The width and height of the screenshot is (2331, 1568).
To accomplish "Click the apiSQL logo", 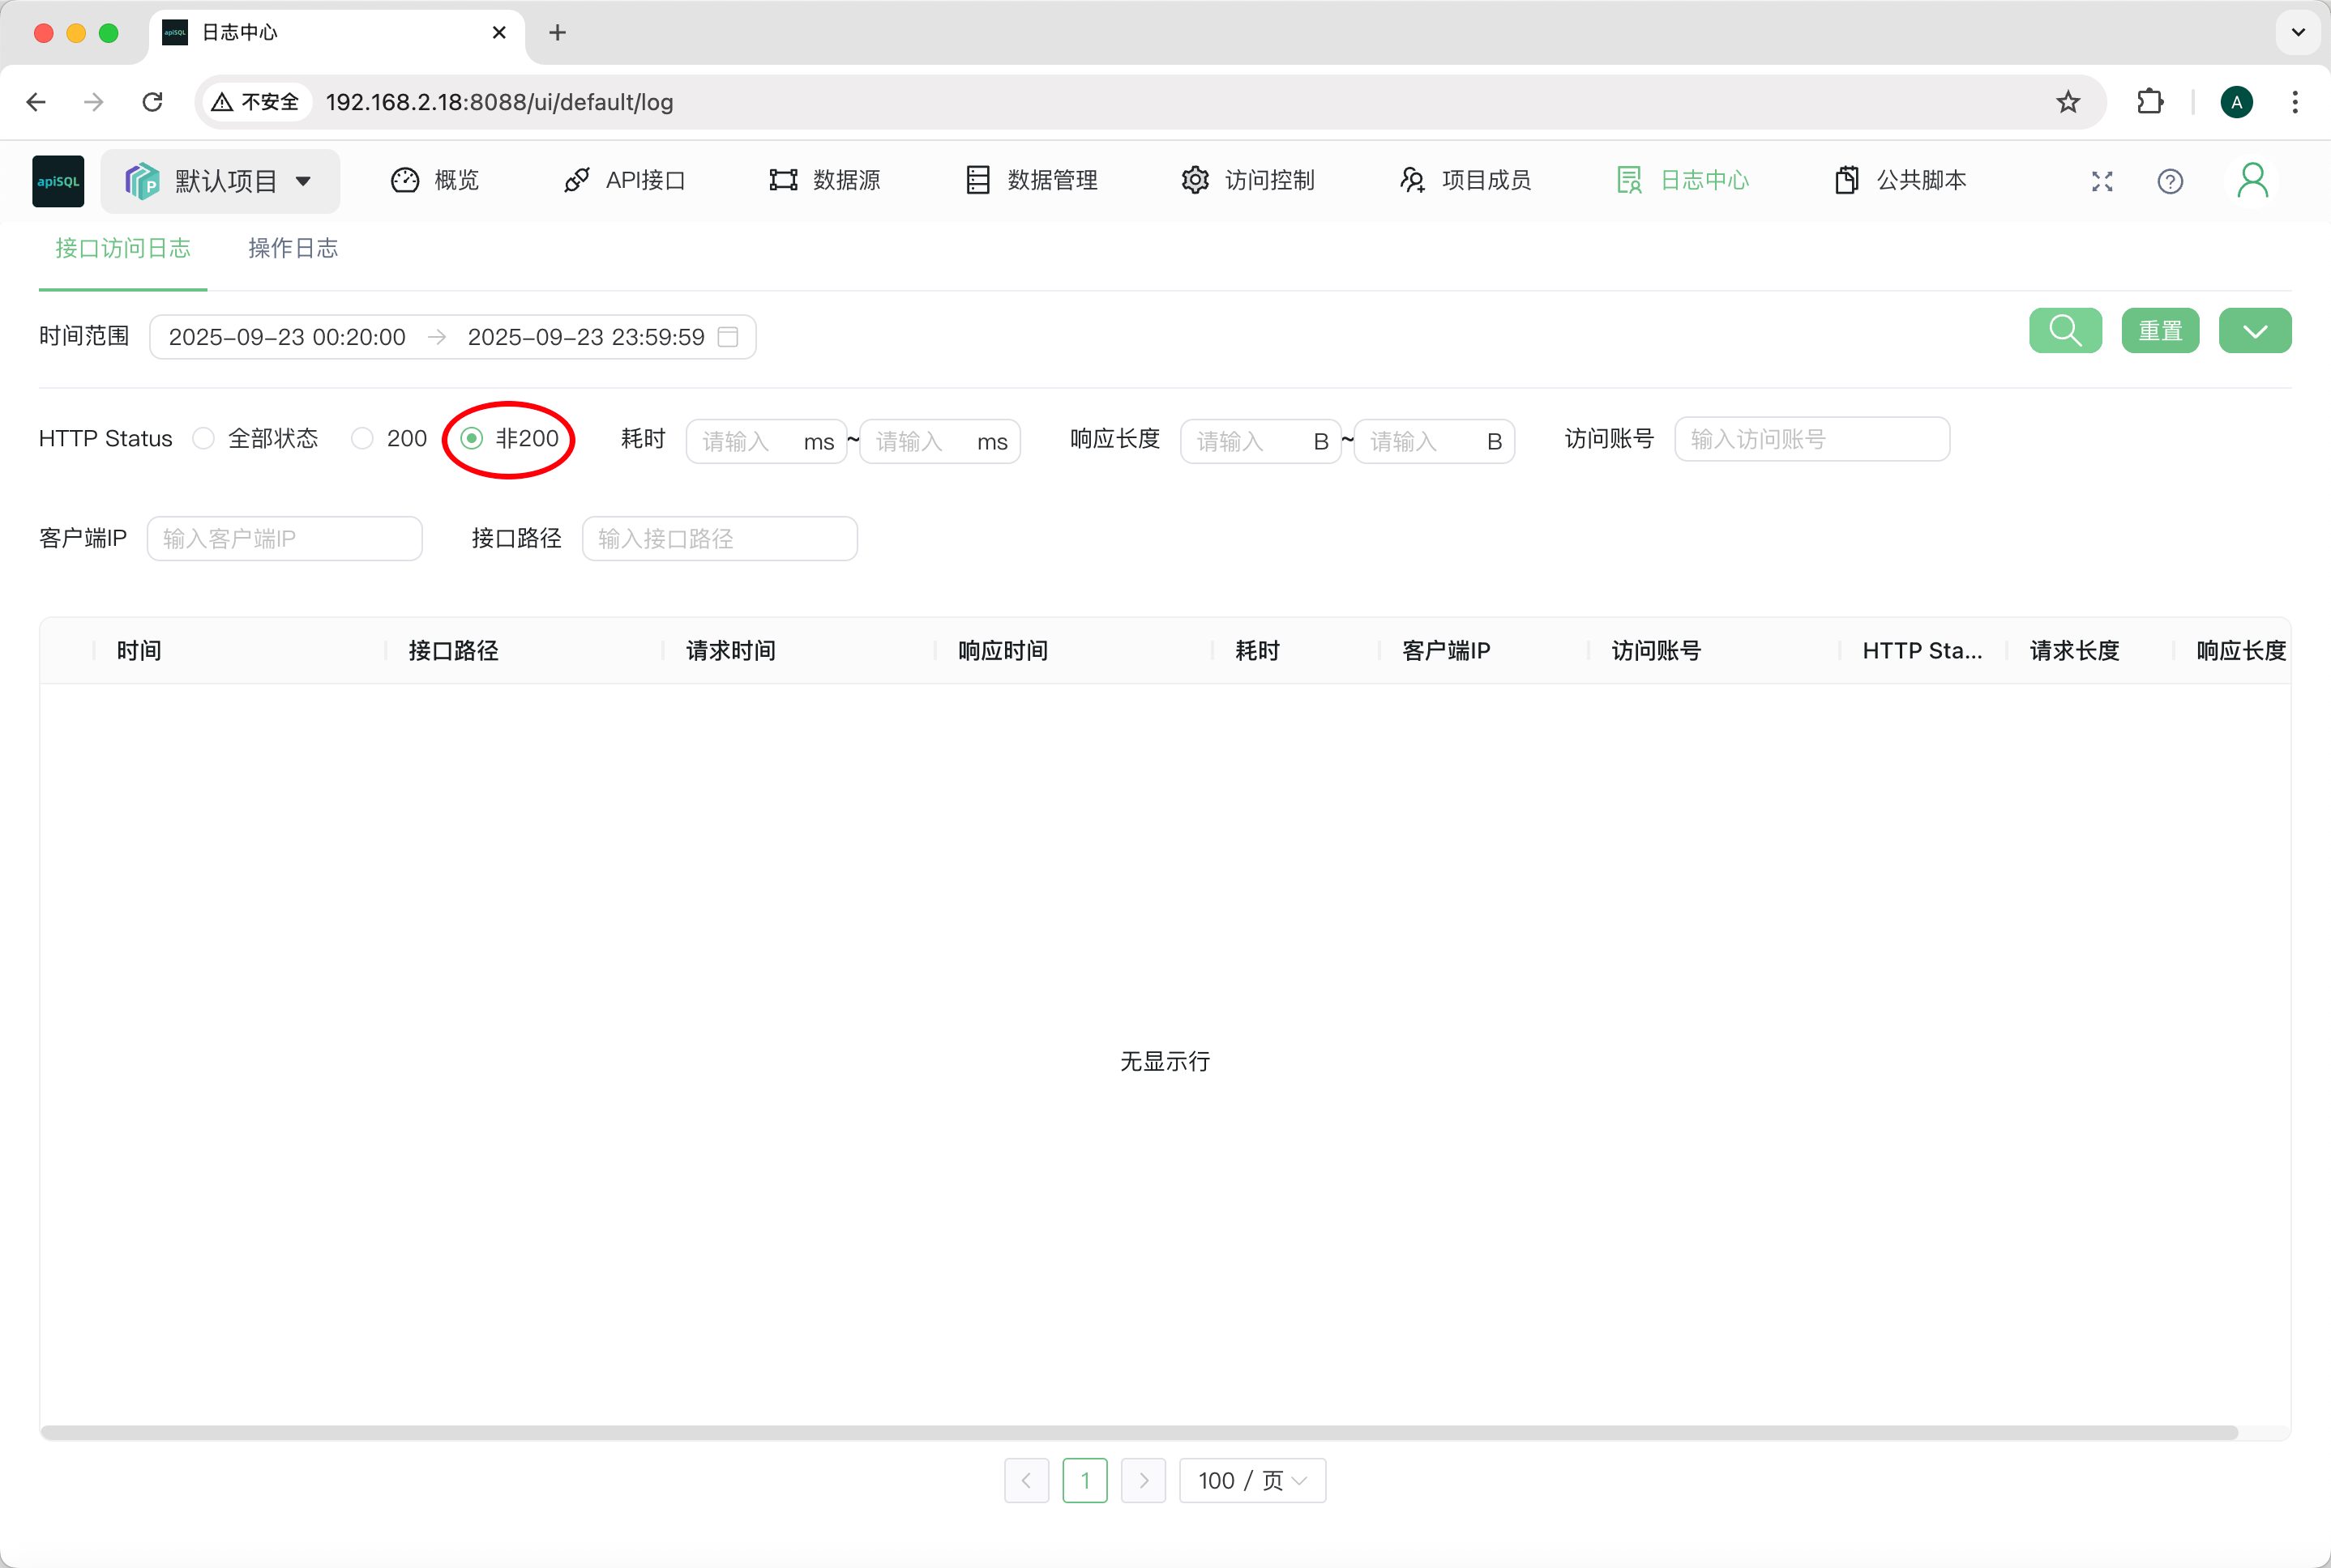I will [x=58, y=181].
